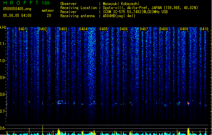Click the 0408 time marker

point(164,29)
